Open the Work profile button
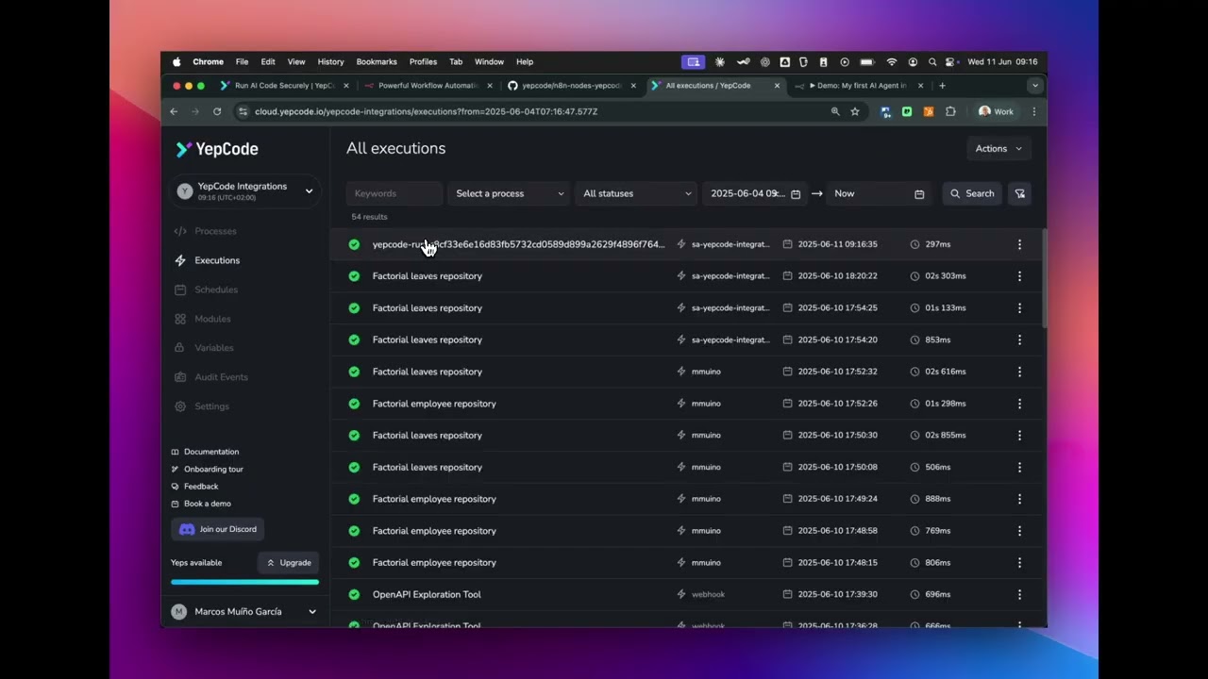Image resolution: width=1208 pixels, height=679 pixels. point(997,111)
